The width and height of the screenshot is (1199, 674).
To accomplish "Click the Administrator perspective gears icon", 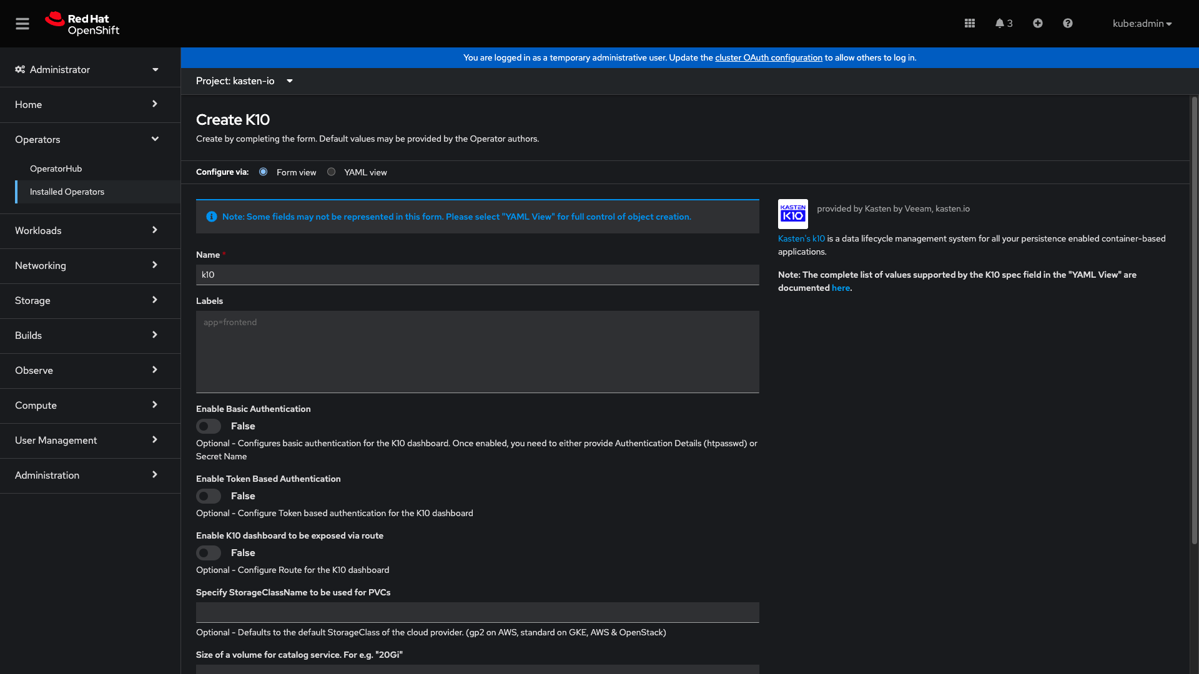I will click(x=20, y=69).
